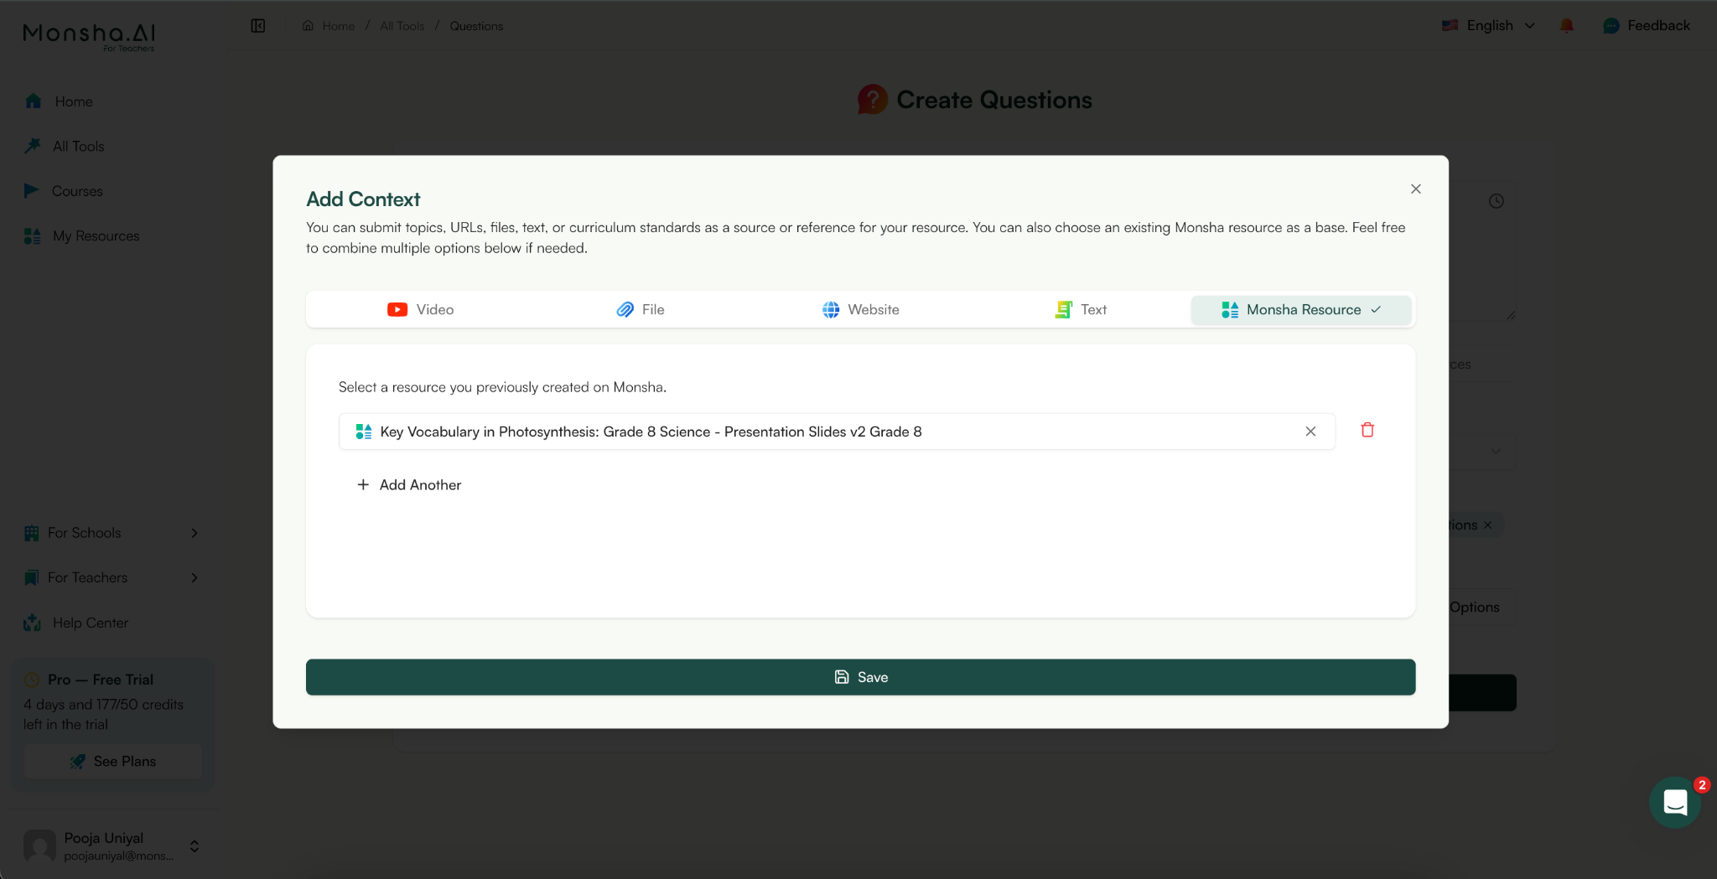
Task: Click the history clock icon
Action: (1497, 201)
